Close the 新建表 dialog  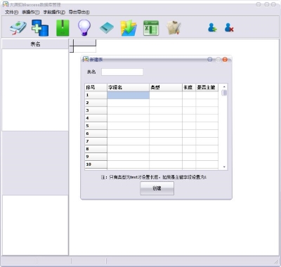225,60
